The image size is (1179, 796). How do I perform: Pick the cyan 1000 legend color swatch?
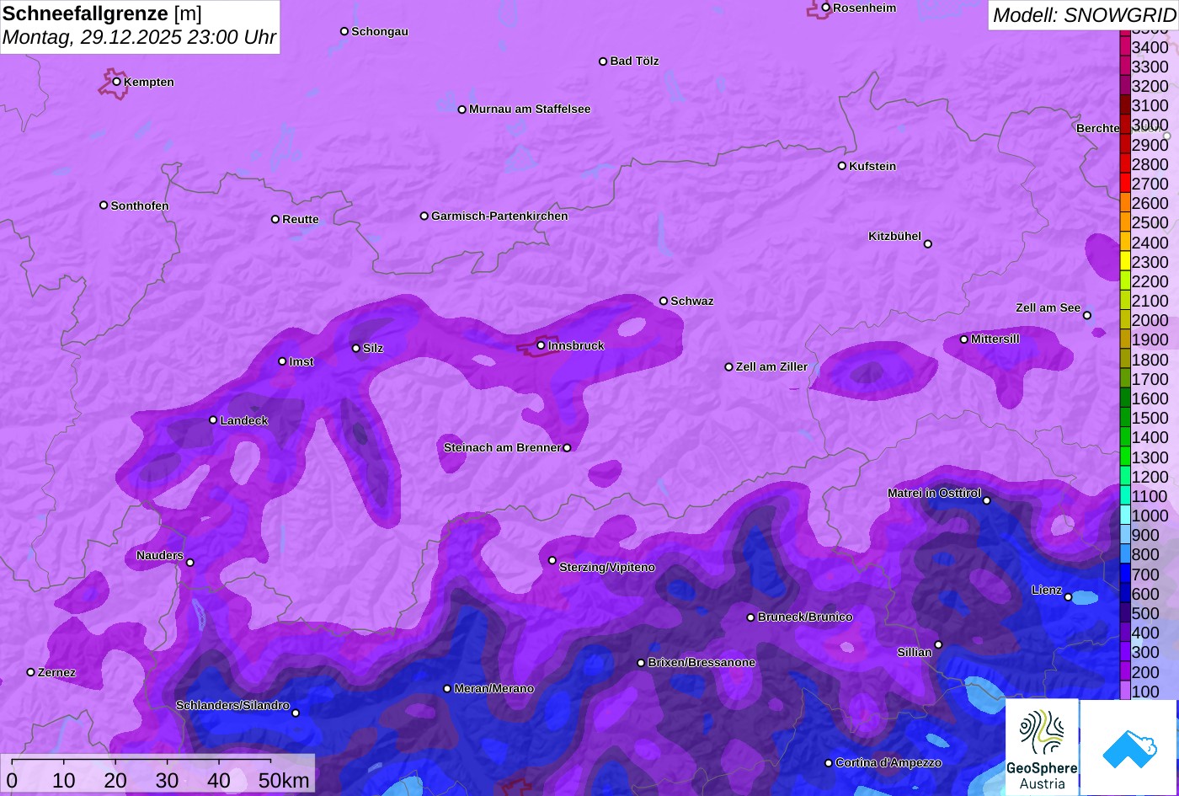[1125, 516]
